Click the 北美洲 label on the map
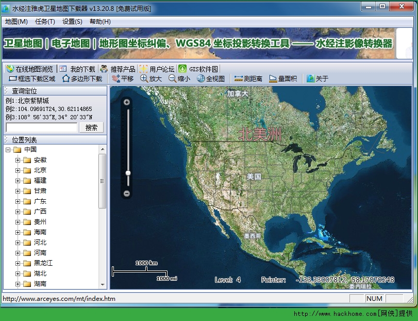 pyautogui.click(x=260, y=134)
